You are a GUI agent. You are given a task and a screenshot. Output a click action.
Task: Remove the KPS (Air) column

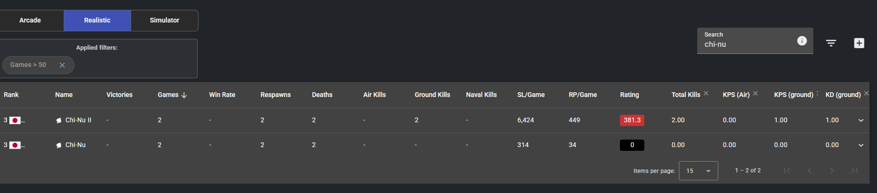(x=755, y=93)
